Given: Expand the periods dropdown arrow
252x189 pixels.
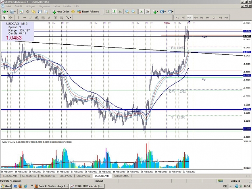Looking at the screenshot, I should click(x=165, y=12).
